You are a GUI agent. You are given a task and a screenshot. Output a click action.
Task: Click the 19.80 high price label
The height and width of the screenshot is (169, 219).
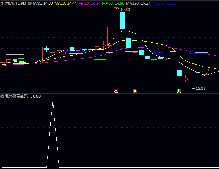pyautogui.click(x=125, y=10)
